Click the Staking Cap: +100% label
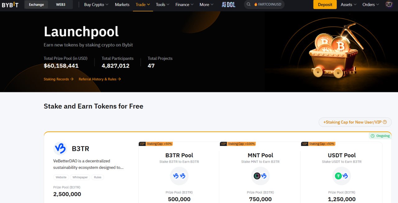Screen dimensions: 398x203 (x=241, y=144)
